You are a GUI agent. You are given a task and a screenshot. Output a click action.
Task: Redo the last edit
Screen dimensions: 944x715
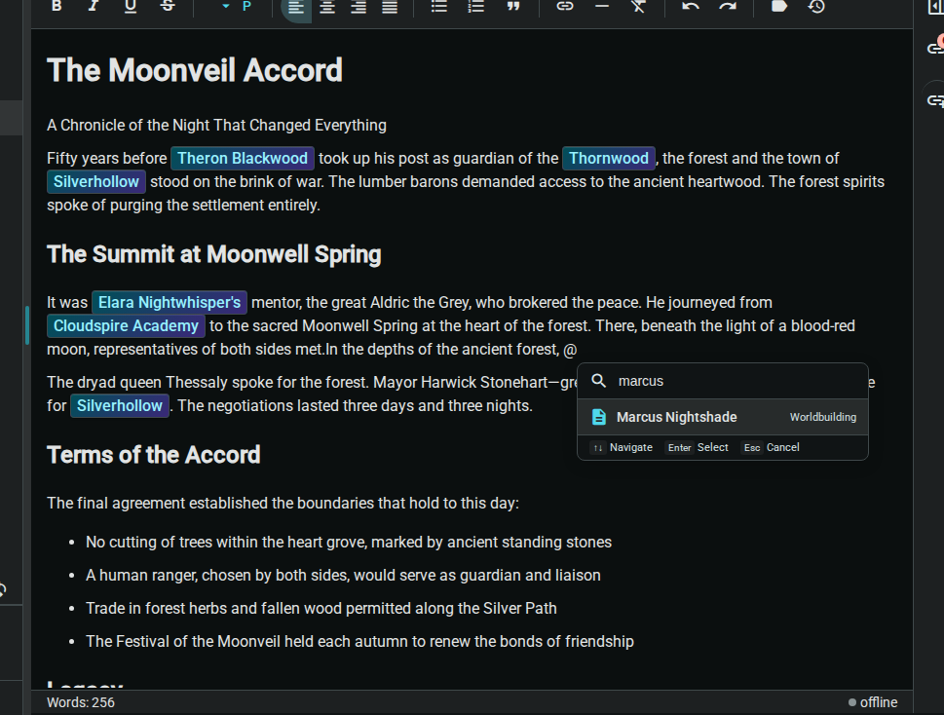[728, 7]
